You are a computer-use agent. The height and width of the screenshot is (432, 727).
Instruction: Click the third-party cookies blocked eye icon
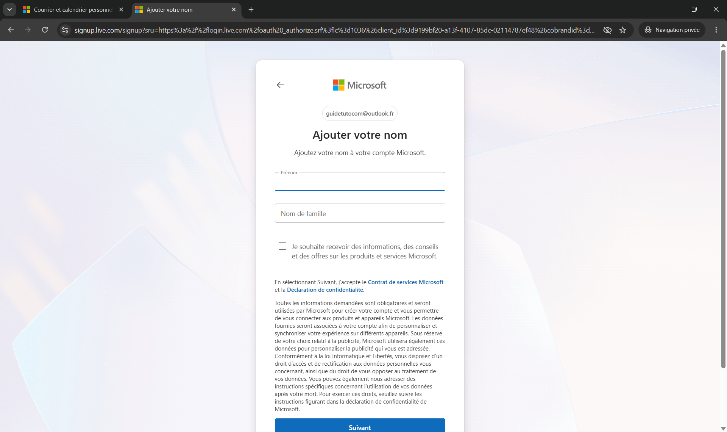click(x=607, y=30)
